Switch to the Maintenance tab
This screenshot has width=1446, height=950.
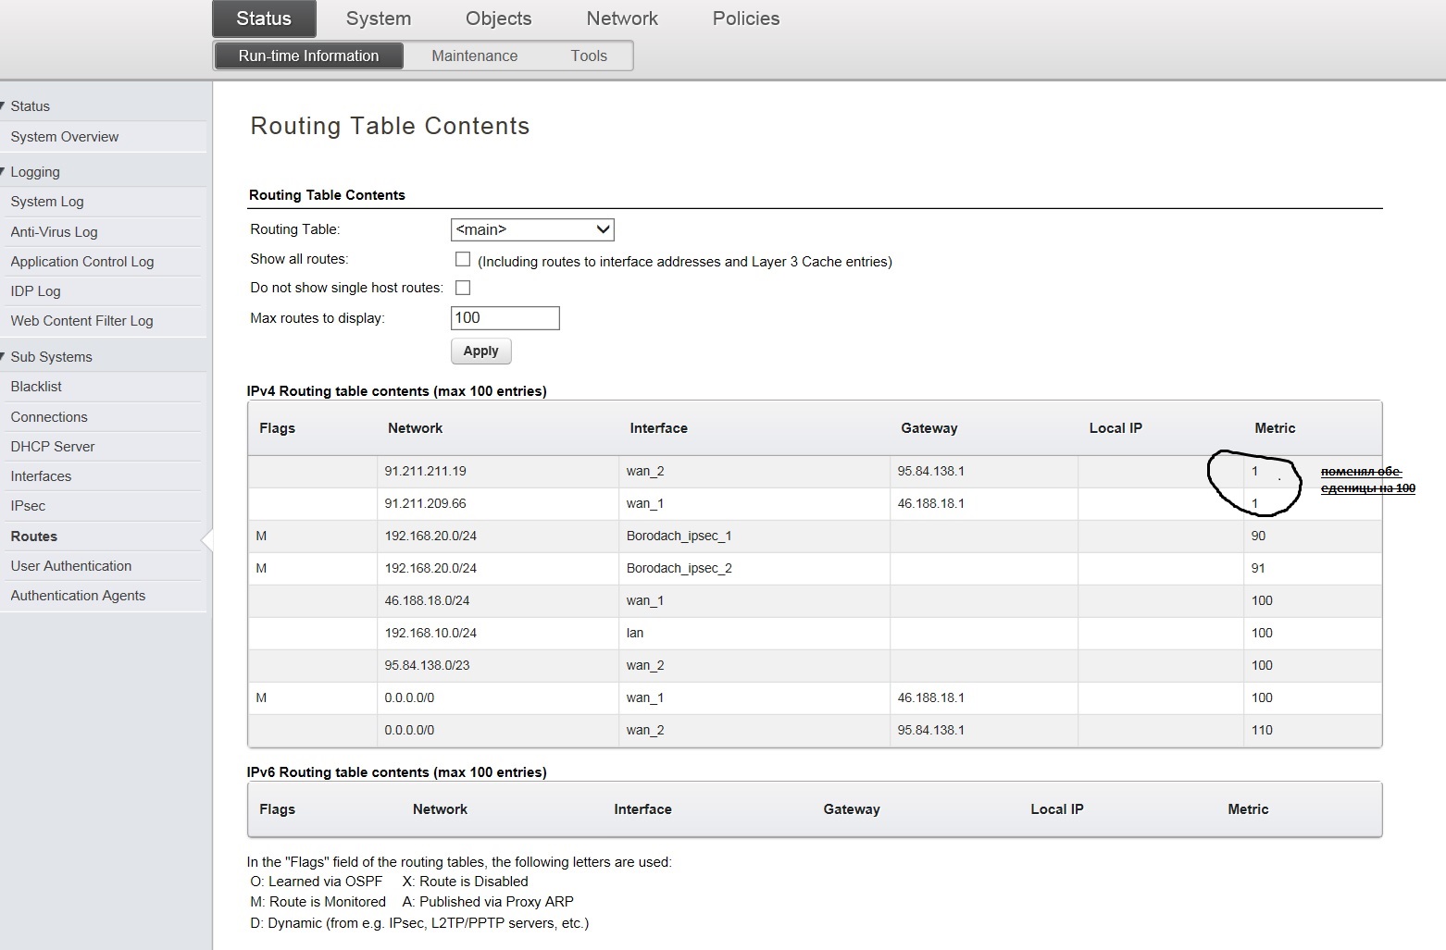474,56
